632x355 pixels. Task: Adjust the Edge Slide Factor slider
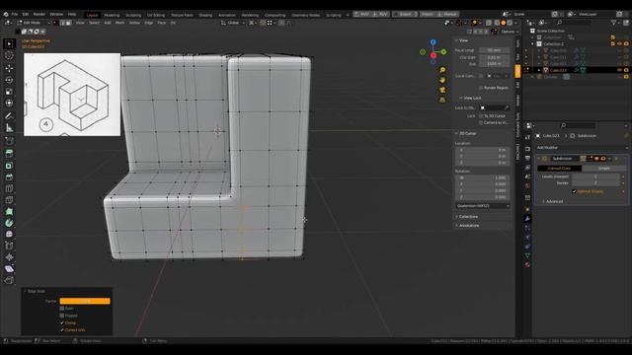(x=85, y=301)
